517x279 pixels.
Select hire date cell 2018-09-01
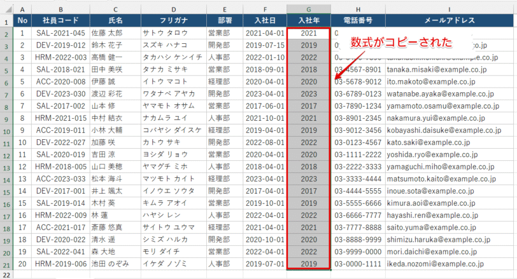pos(265,70)
